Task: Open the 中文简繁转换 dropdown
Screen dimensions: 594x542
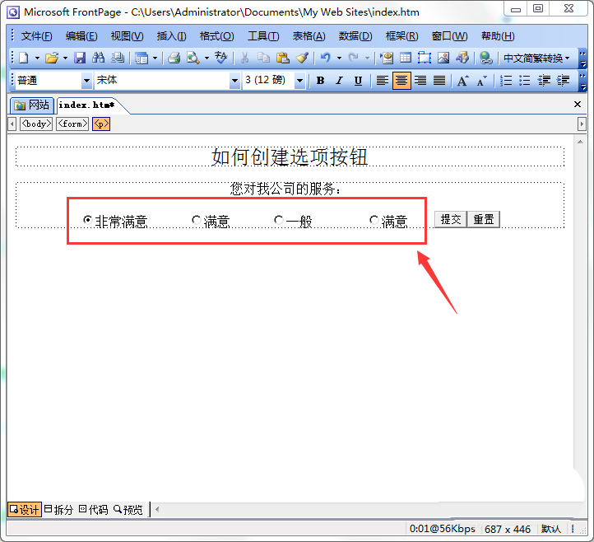Action: (536, 58)
